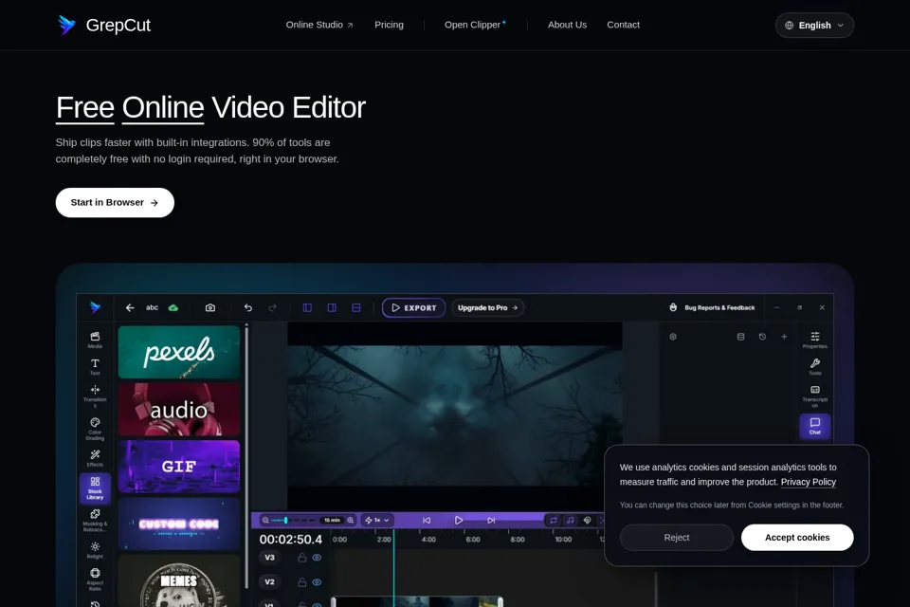The height and width of the screenshot is (607, 910).
Task: Select the Custom Code thumbnail
Action: click(179, 524)
